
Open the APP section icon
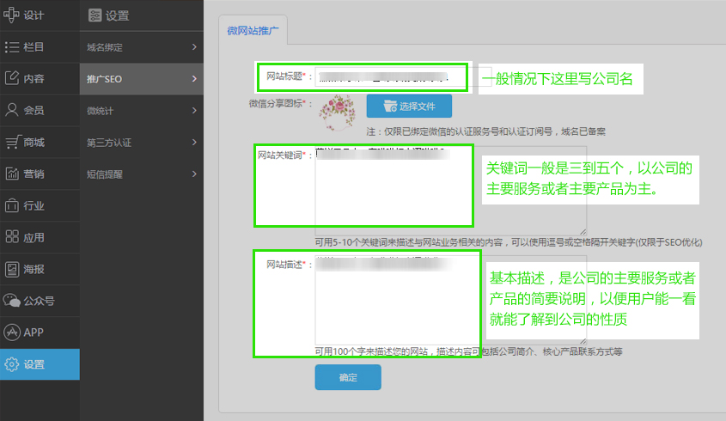coord(12,333)
